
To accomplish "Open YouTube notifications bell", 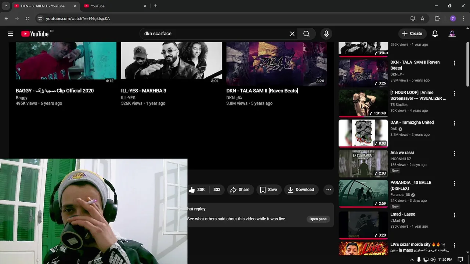I will pyautogui.click(x=435, y=34).
